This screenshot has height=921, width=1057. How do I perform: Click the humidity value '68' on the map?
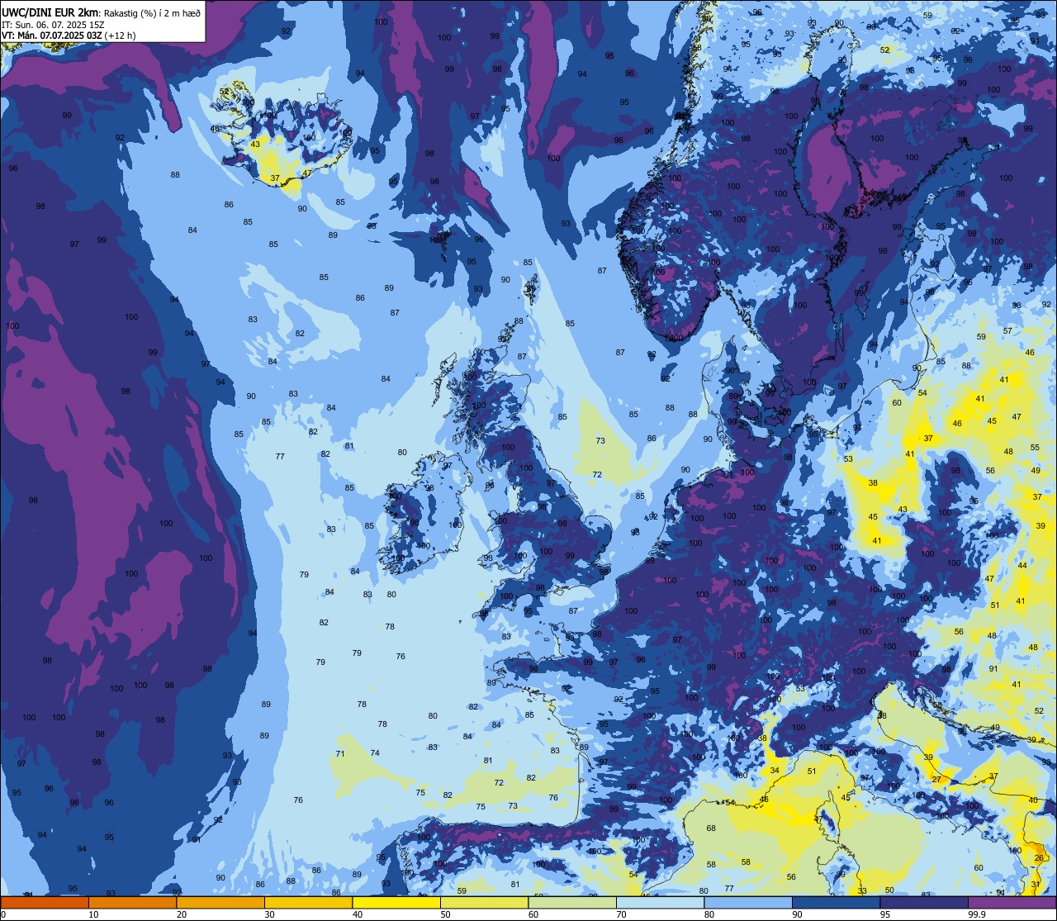click(711, 828)
